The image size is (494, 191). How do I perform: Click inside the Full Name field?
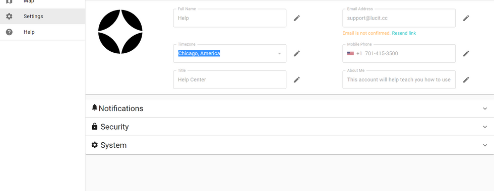230,18
